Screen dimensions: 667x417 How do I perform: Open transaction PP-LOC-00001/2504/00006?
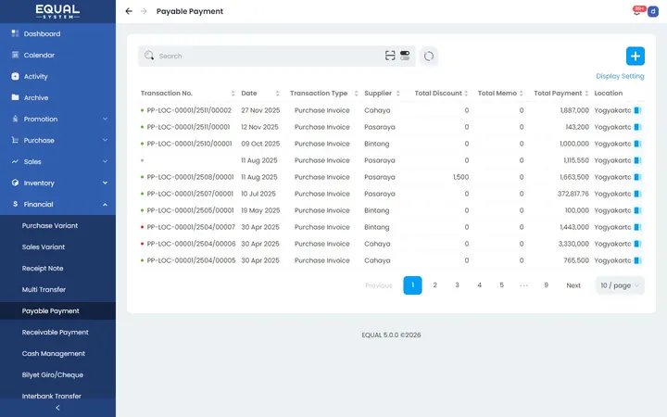pos(191,244)
